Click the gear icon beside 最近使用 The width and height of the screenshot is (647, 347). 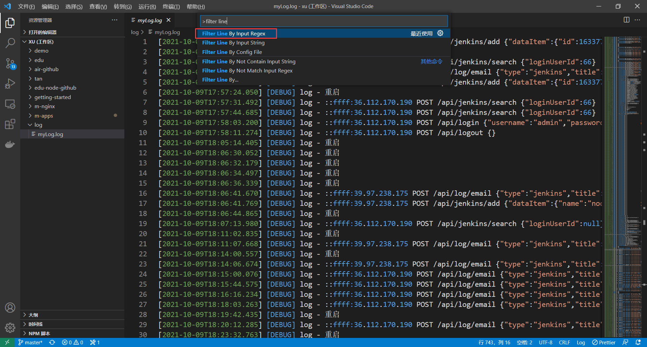tap(440, 33)
